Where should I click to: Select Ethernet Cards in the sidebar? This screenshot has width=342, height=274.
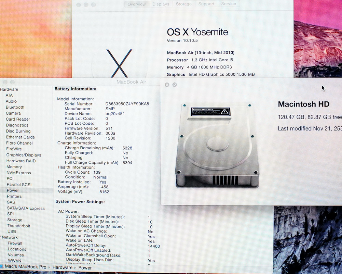tap(20, 137)
